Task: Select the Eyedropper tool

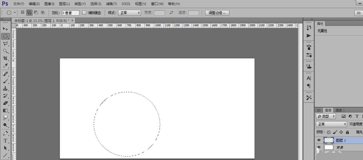Action: click(5, 66)
